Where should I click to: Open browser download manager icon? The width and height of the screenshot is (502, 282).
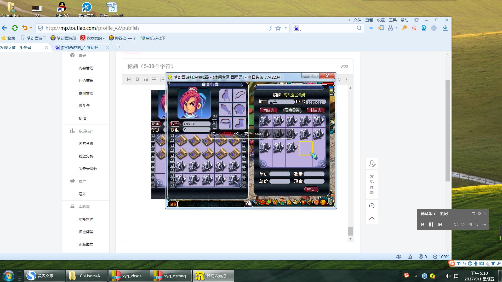pos(445,28)
